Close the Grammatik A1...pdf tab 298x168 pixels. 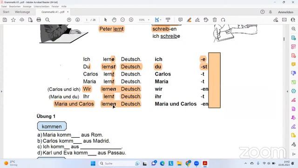[x=68, y=12]
